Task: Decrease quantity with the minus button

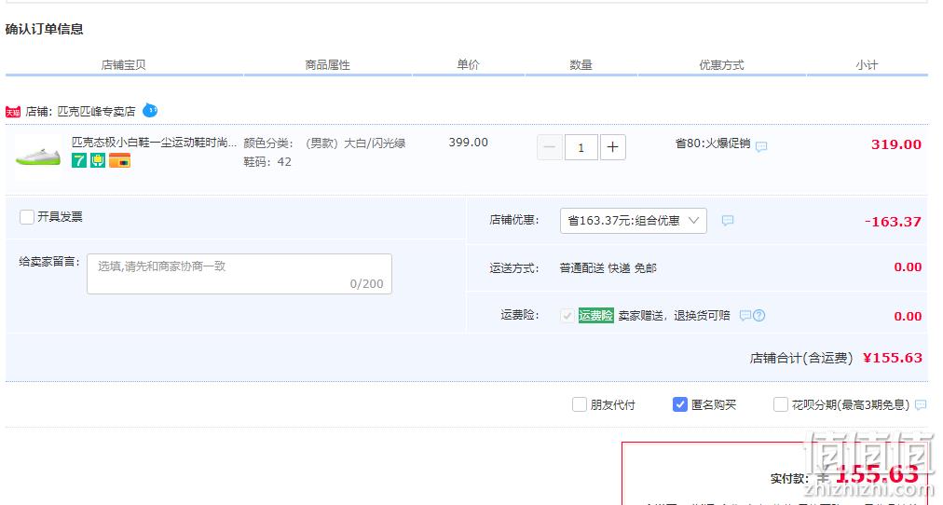Action: (x=550, y=147)
